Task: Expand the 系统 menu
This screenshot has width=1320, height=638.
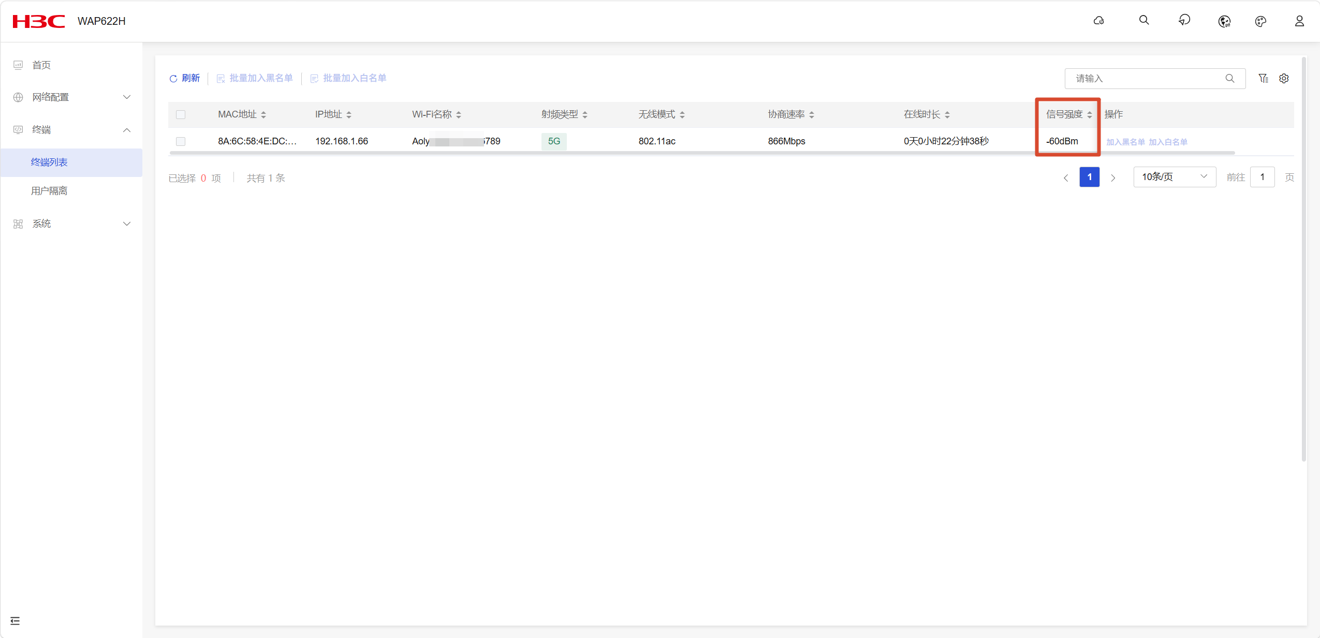Action: coord(71,224)
